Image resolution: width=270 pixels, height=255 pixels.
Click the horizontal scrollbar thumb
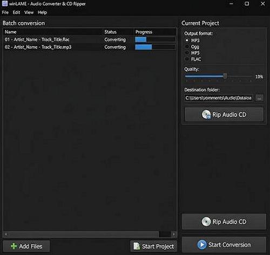(83, 234)
